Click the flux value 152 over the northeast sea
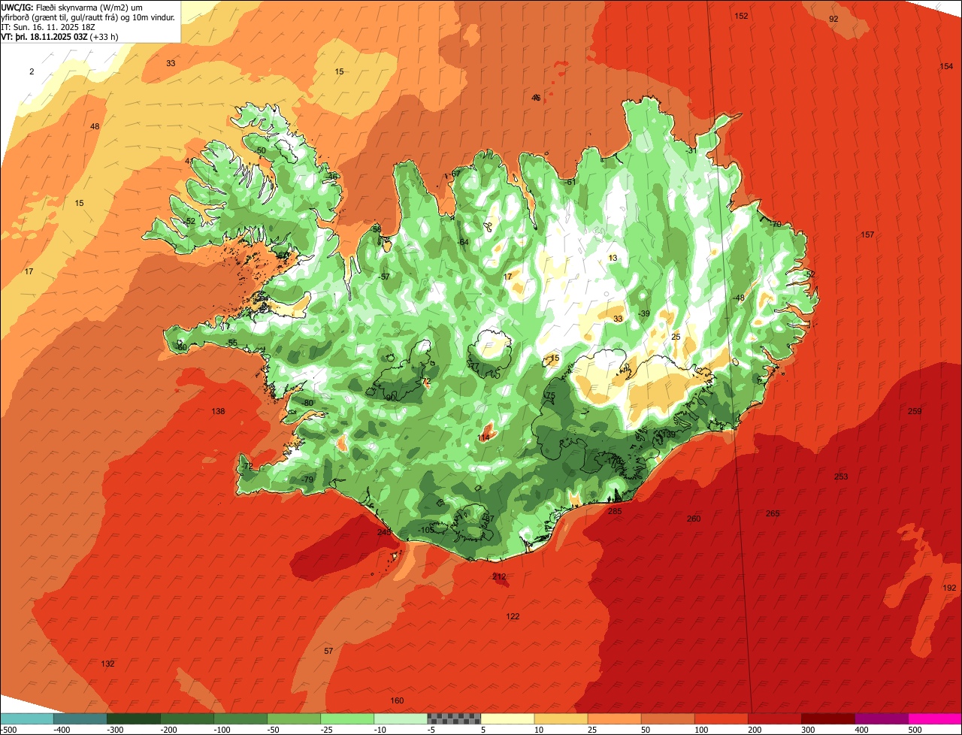Screen dimensions: 962x735 point(741,16)
